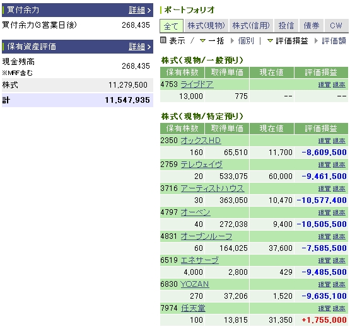Select 株式(現物/一般預り) section heading
This screenshot has height=329, width=350.
[202, 61]
